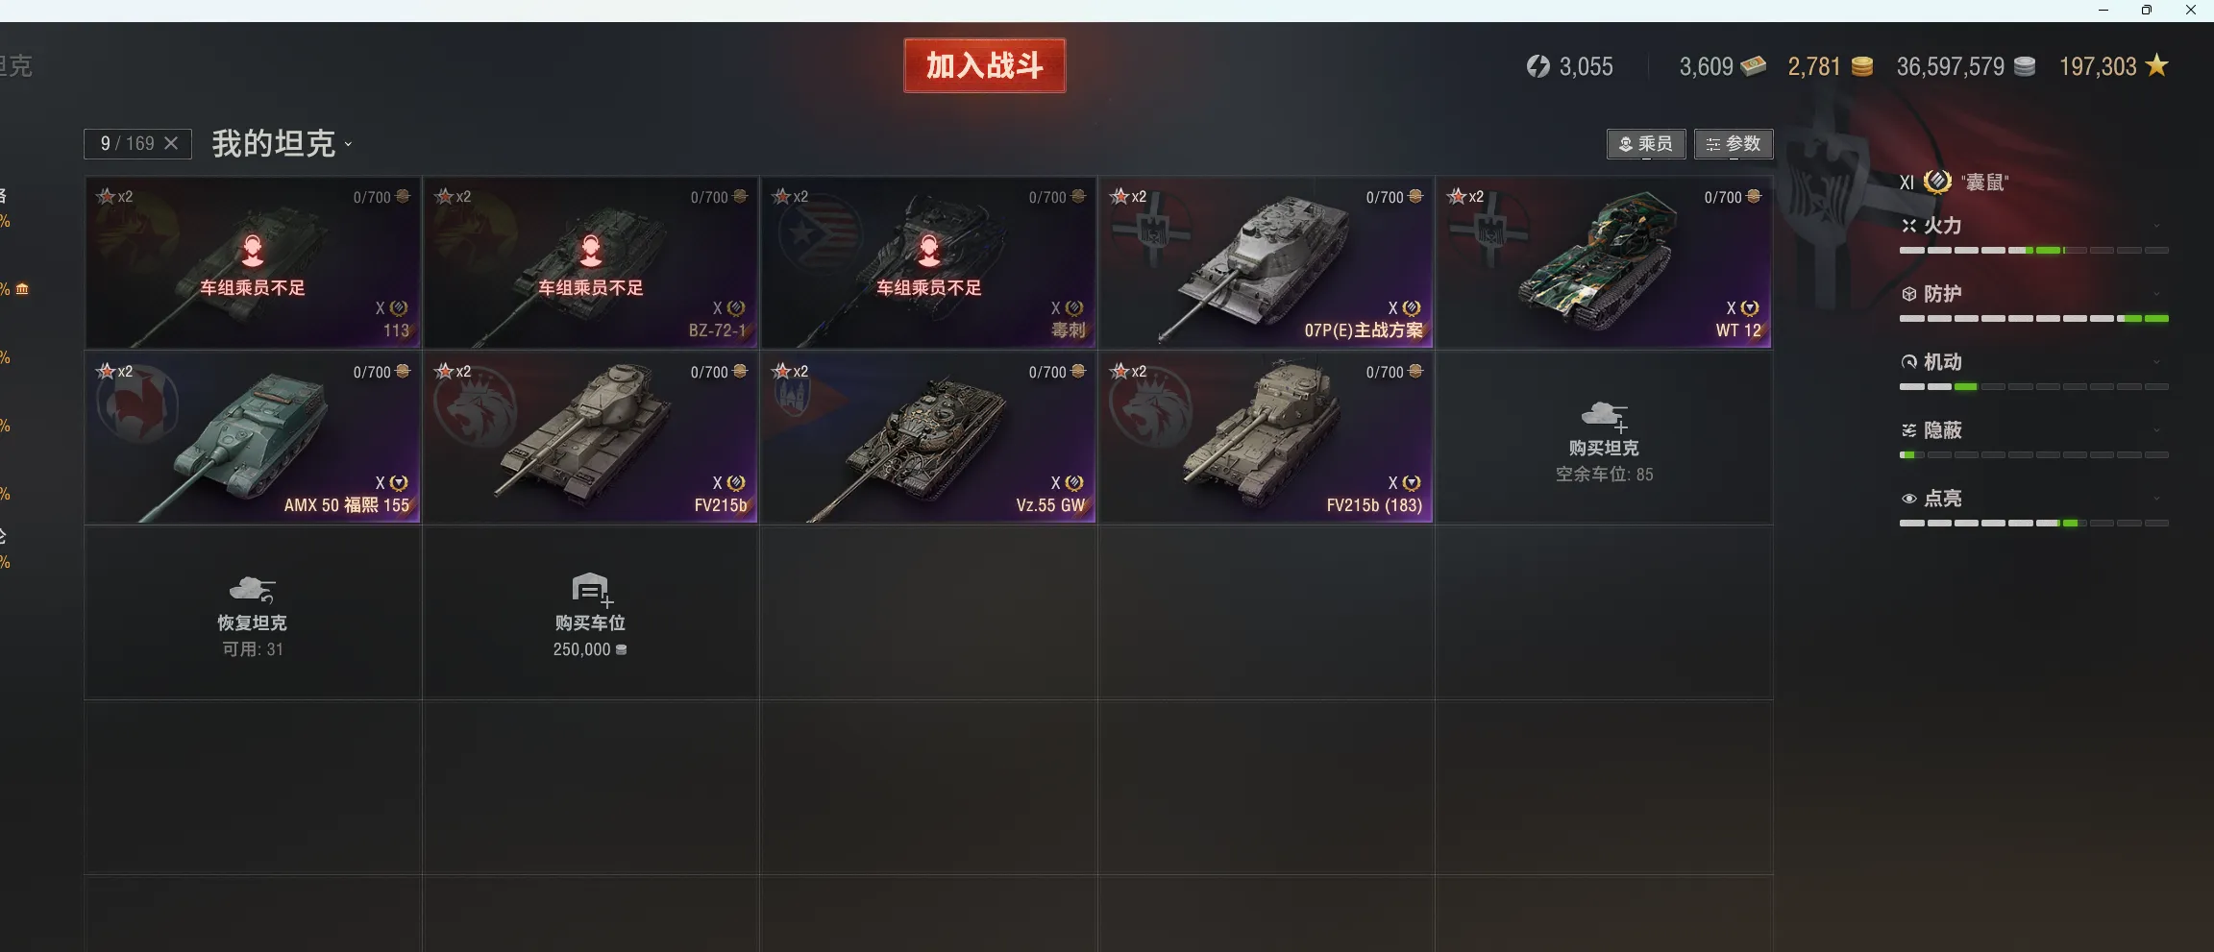The width and height of the screenshot is (2214, 952).
Task: Open the 我的坦克 dropdown menu
Action: tap(283, 143)
